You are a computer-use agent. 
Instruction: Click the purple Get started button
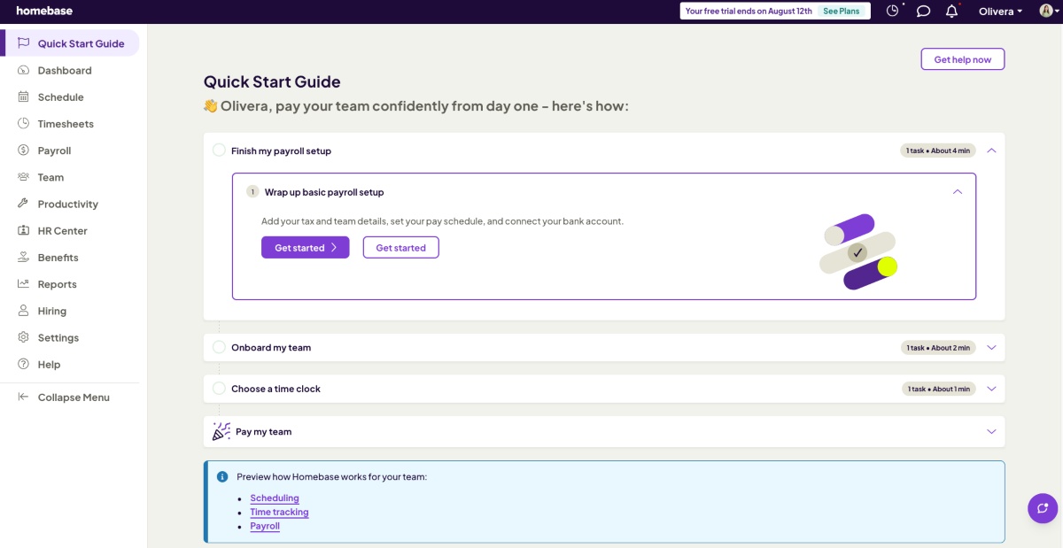pyautogui.click(x=305, y=247)
